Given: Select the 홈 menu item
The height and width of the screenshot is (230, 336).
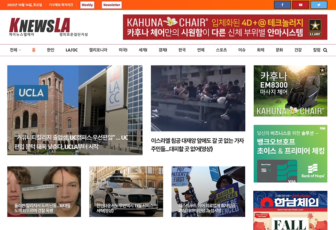Looking at the screenshot, I should click(x=34, y=50).
